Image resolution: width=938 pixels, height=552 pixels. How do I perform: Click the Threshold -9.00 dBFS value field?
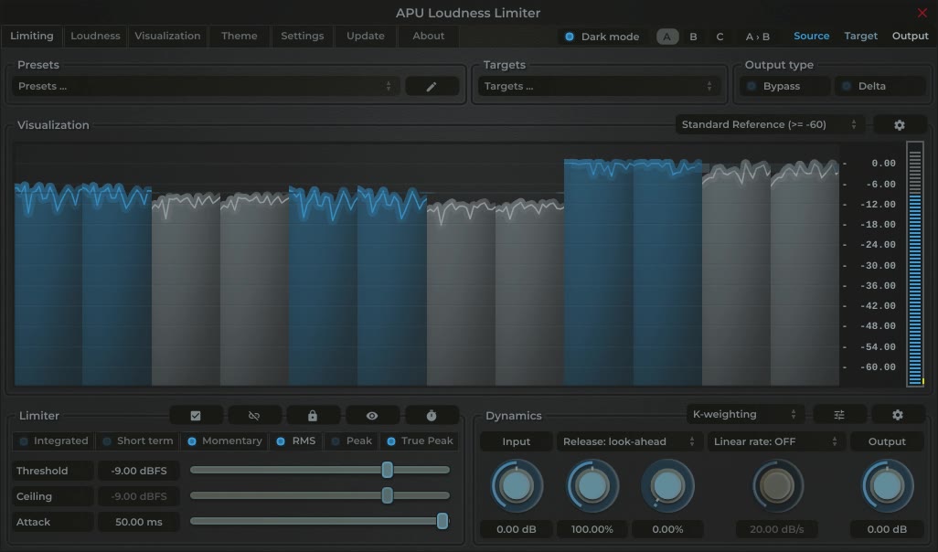coord(139,471)
